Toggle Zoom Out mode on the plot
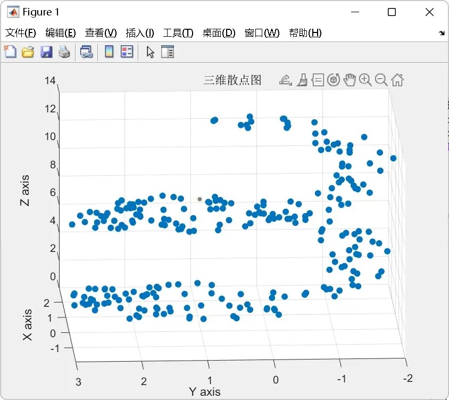Screen dimensions: 449x400 point(380,80)
